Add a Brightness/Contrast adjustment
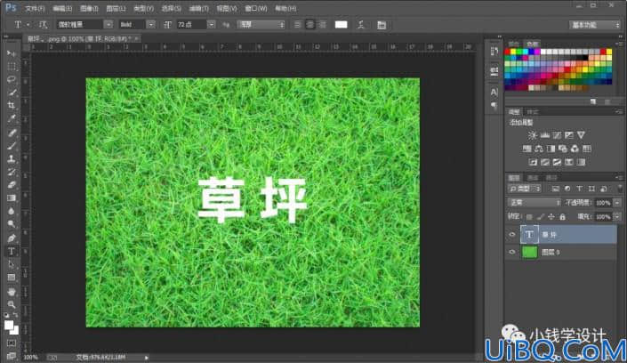The width and height of the screenshot is (627, 363). (x=532, y=135)
